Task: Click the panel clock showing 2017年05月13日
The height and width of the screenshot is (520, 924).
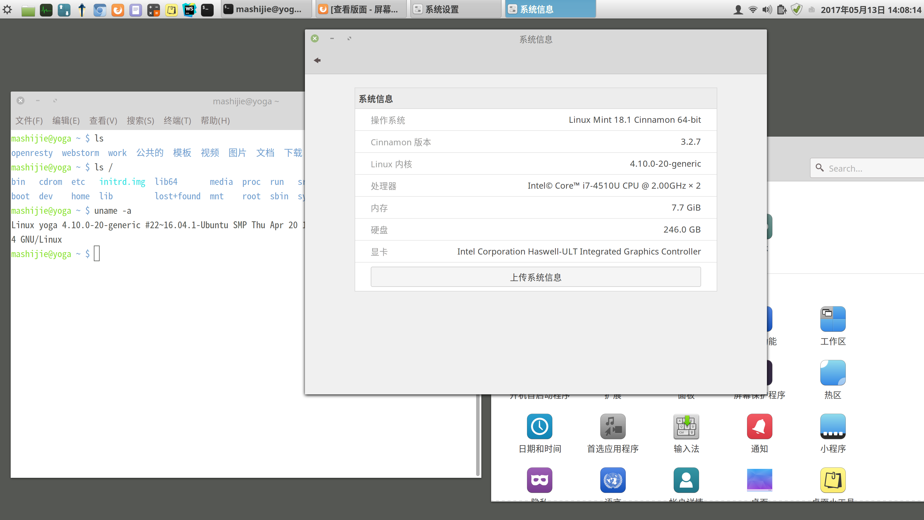Action: coord(871,10)
